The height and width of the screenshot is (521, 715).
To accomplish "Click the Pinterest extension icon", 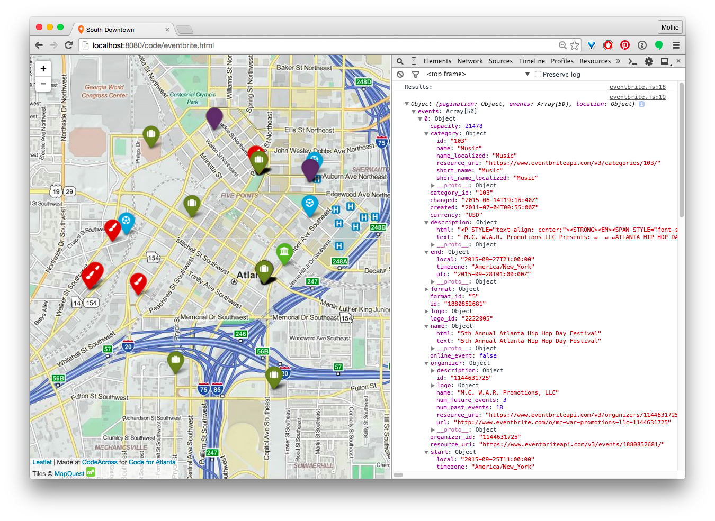I will coord(625,45).
